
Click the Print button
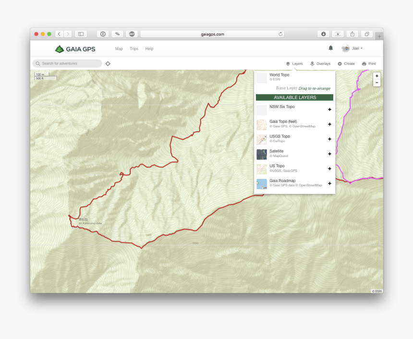[x=369, y=63]
